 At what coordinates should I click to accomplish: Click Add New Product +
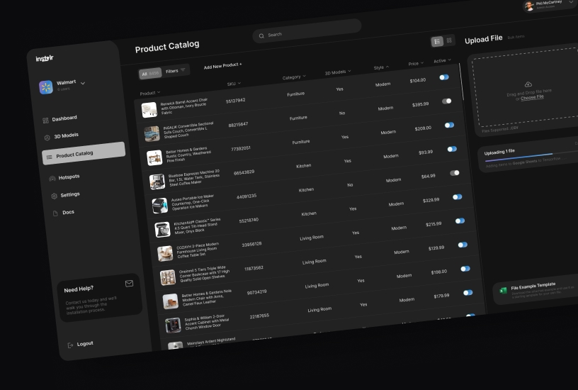click(222, 66)
